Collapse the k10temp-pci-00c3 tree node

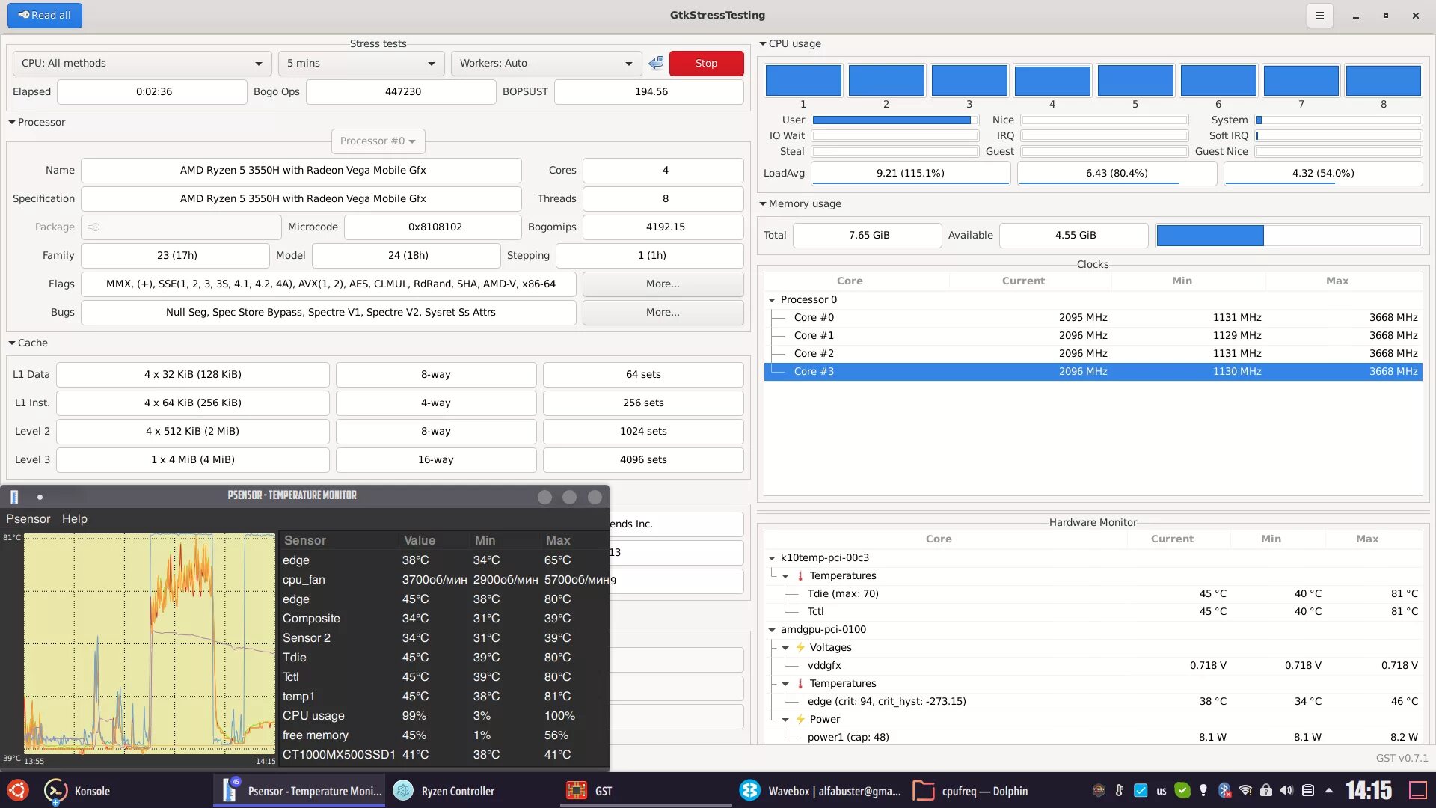772,558
